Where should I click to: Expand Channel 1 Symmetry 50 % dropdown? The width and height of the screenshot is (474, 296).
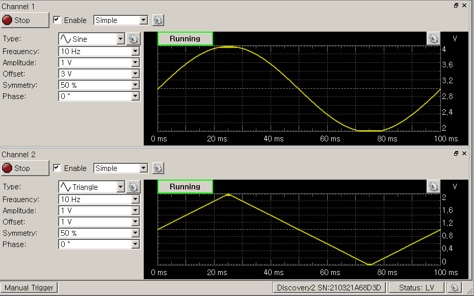135,85
